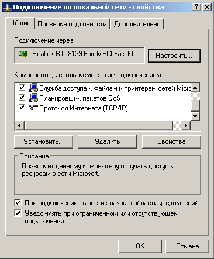Click the Realtek network adapter icon
This screenshot has width=214, height=259.
(23, 54)
